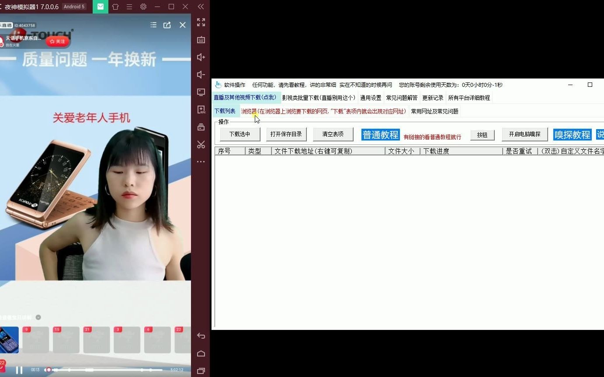Click the 下载选中 button
Image resolution: width=604 pixels, height=377 pixels.
[240, 134]
